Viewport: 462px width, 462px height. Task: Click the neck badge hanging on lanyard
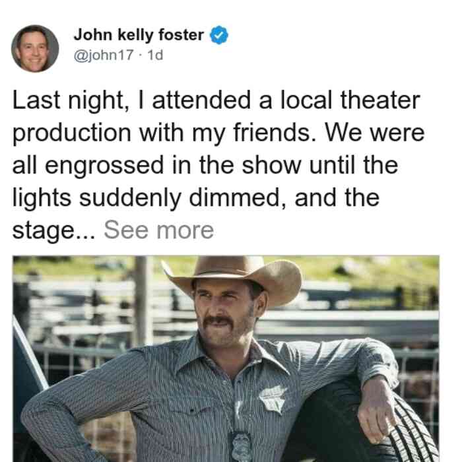click(241, 445)
